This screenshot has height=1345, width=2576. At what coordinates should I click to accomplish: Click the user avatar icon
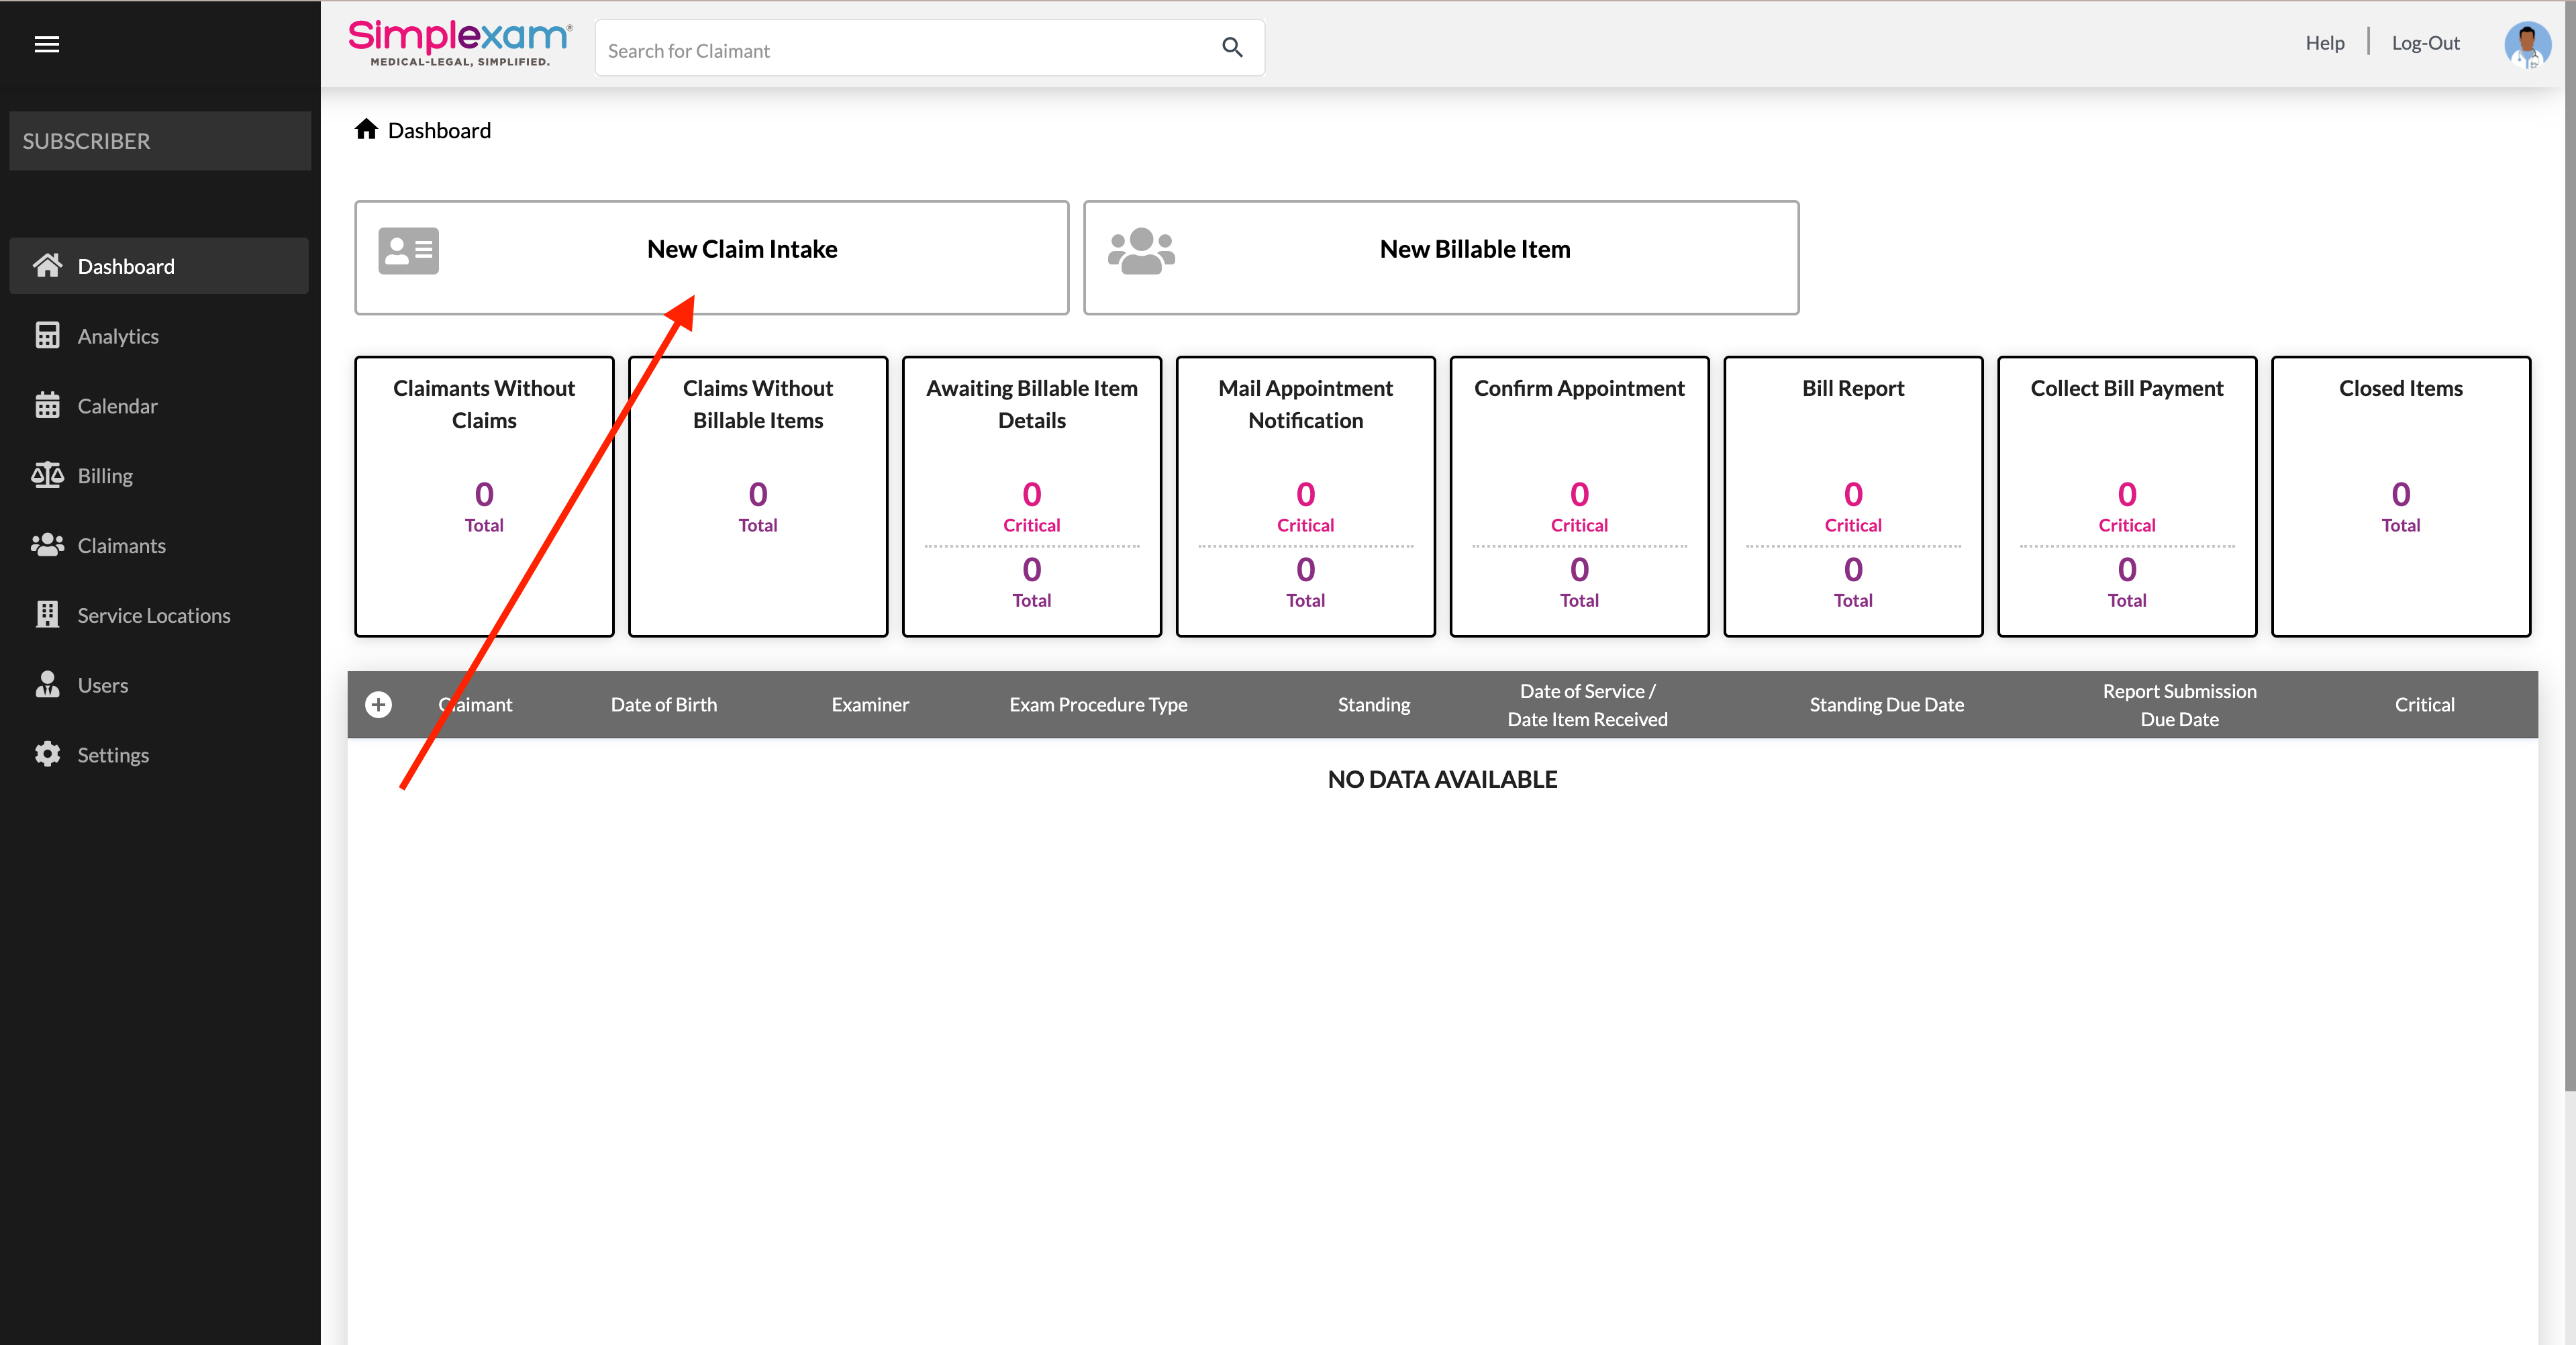(2526, 45)
